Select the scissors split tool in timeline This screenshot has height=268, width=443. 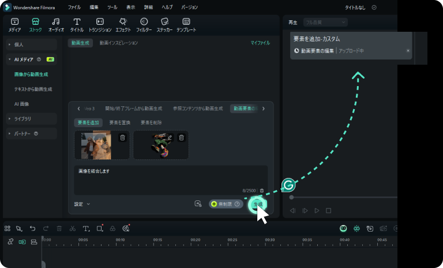(x=72, y=229)
